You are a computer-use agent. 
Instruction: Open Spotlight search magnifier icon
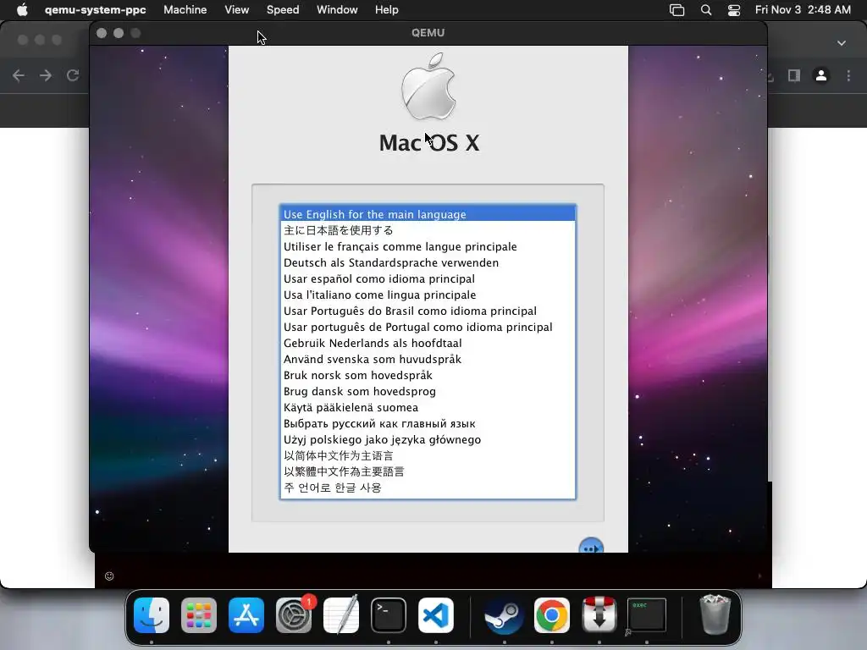tap(706, 10)
